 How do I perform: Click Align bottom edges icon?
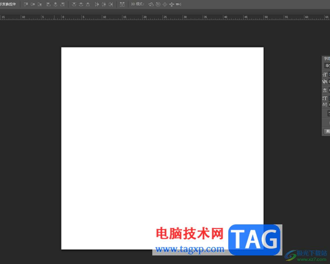pyautogui.click(x=40, y=4)
